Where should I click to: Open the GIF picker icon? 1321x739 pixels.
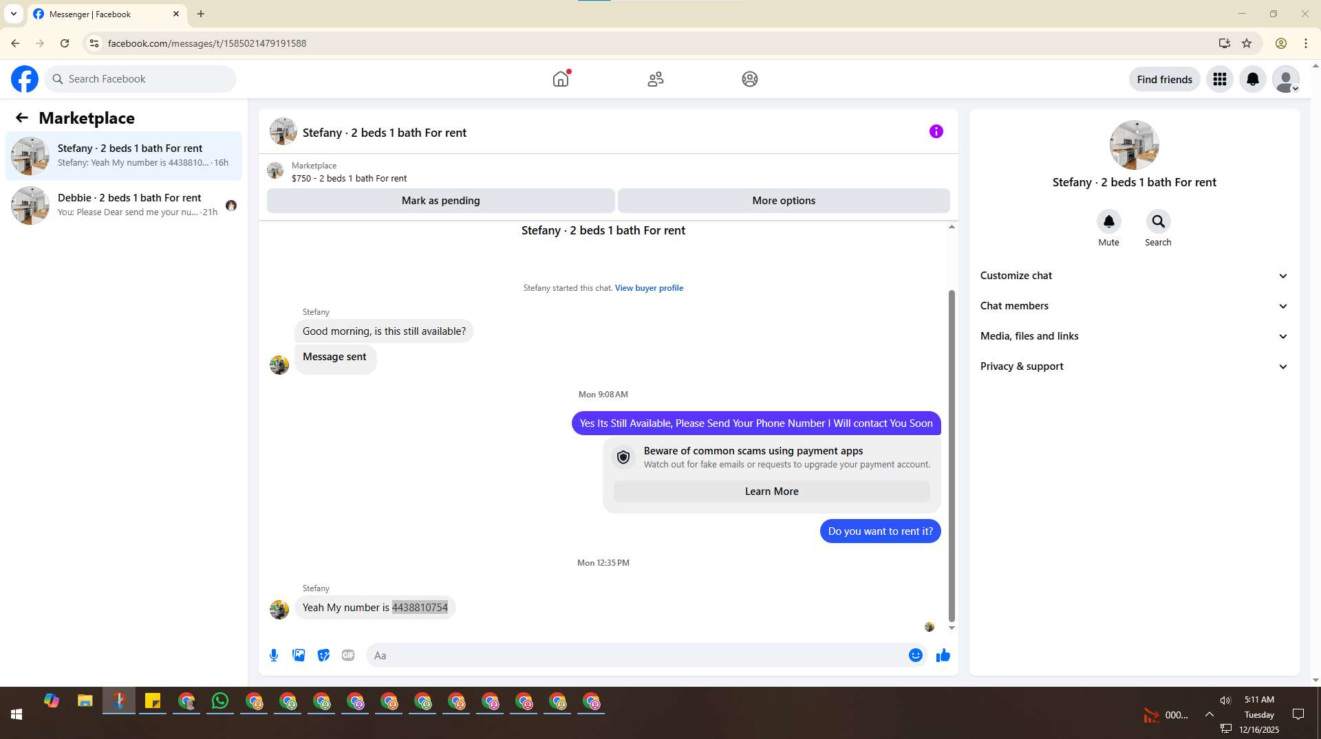click(x=348, y=655)
